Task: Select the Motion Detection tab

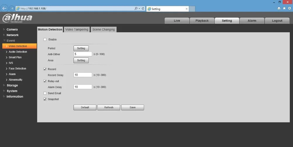Action: (x=50, y=29)
